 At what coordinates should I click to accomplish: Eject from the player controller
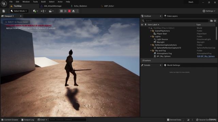tap(74, 11)
